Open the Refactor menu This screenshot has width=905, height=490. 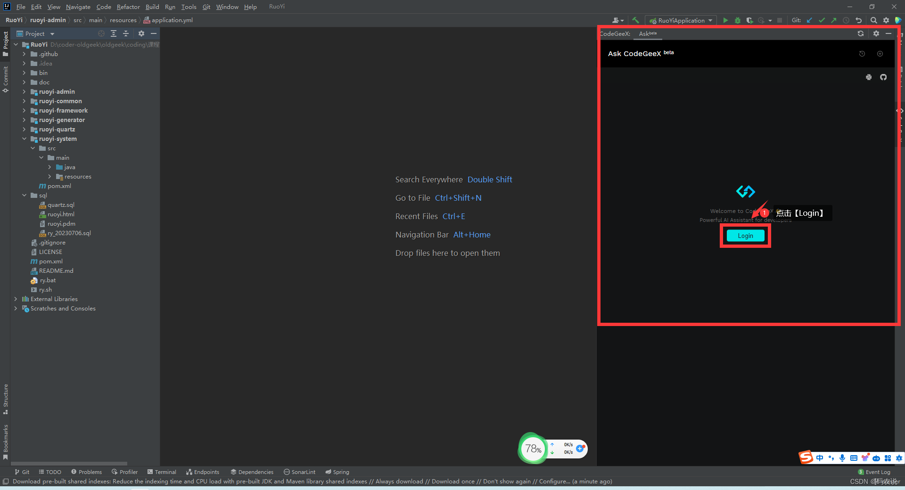click(x=128, y=7)
